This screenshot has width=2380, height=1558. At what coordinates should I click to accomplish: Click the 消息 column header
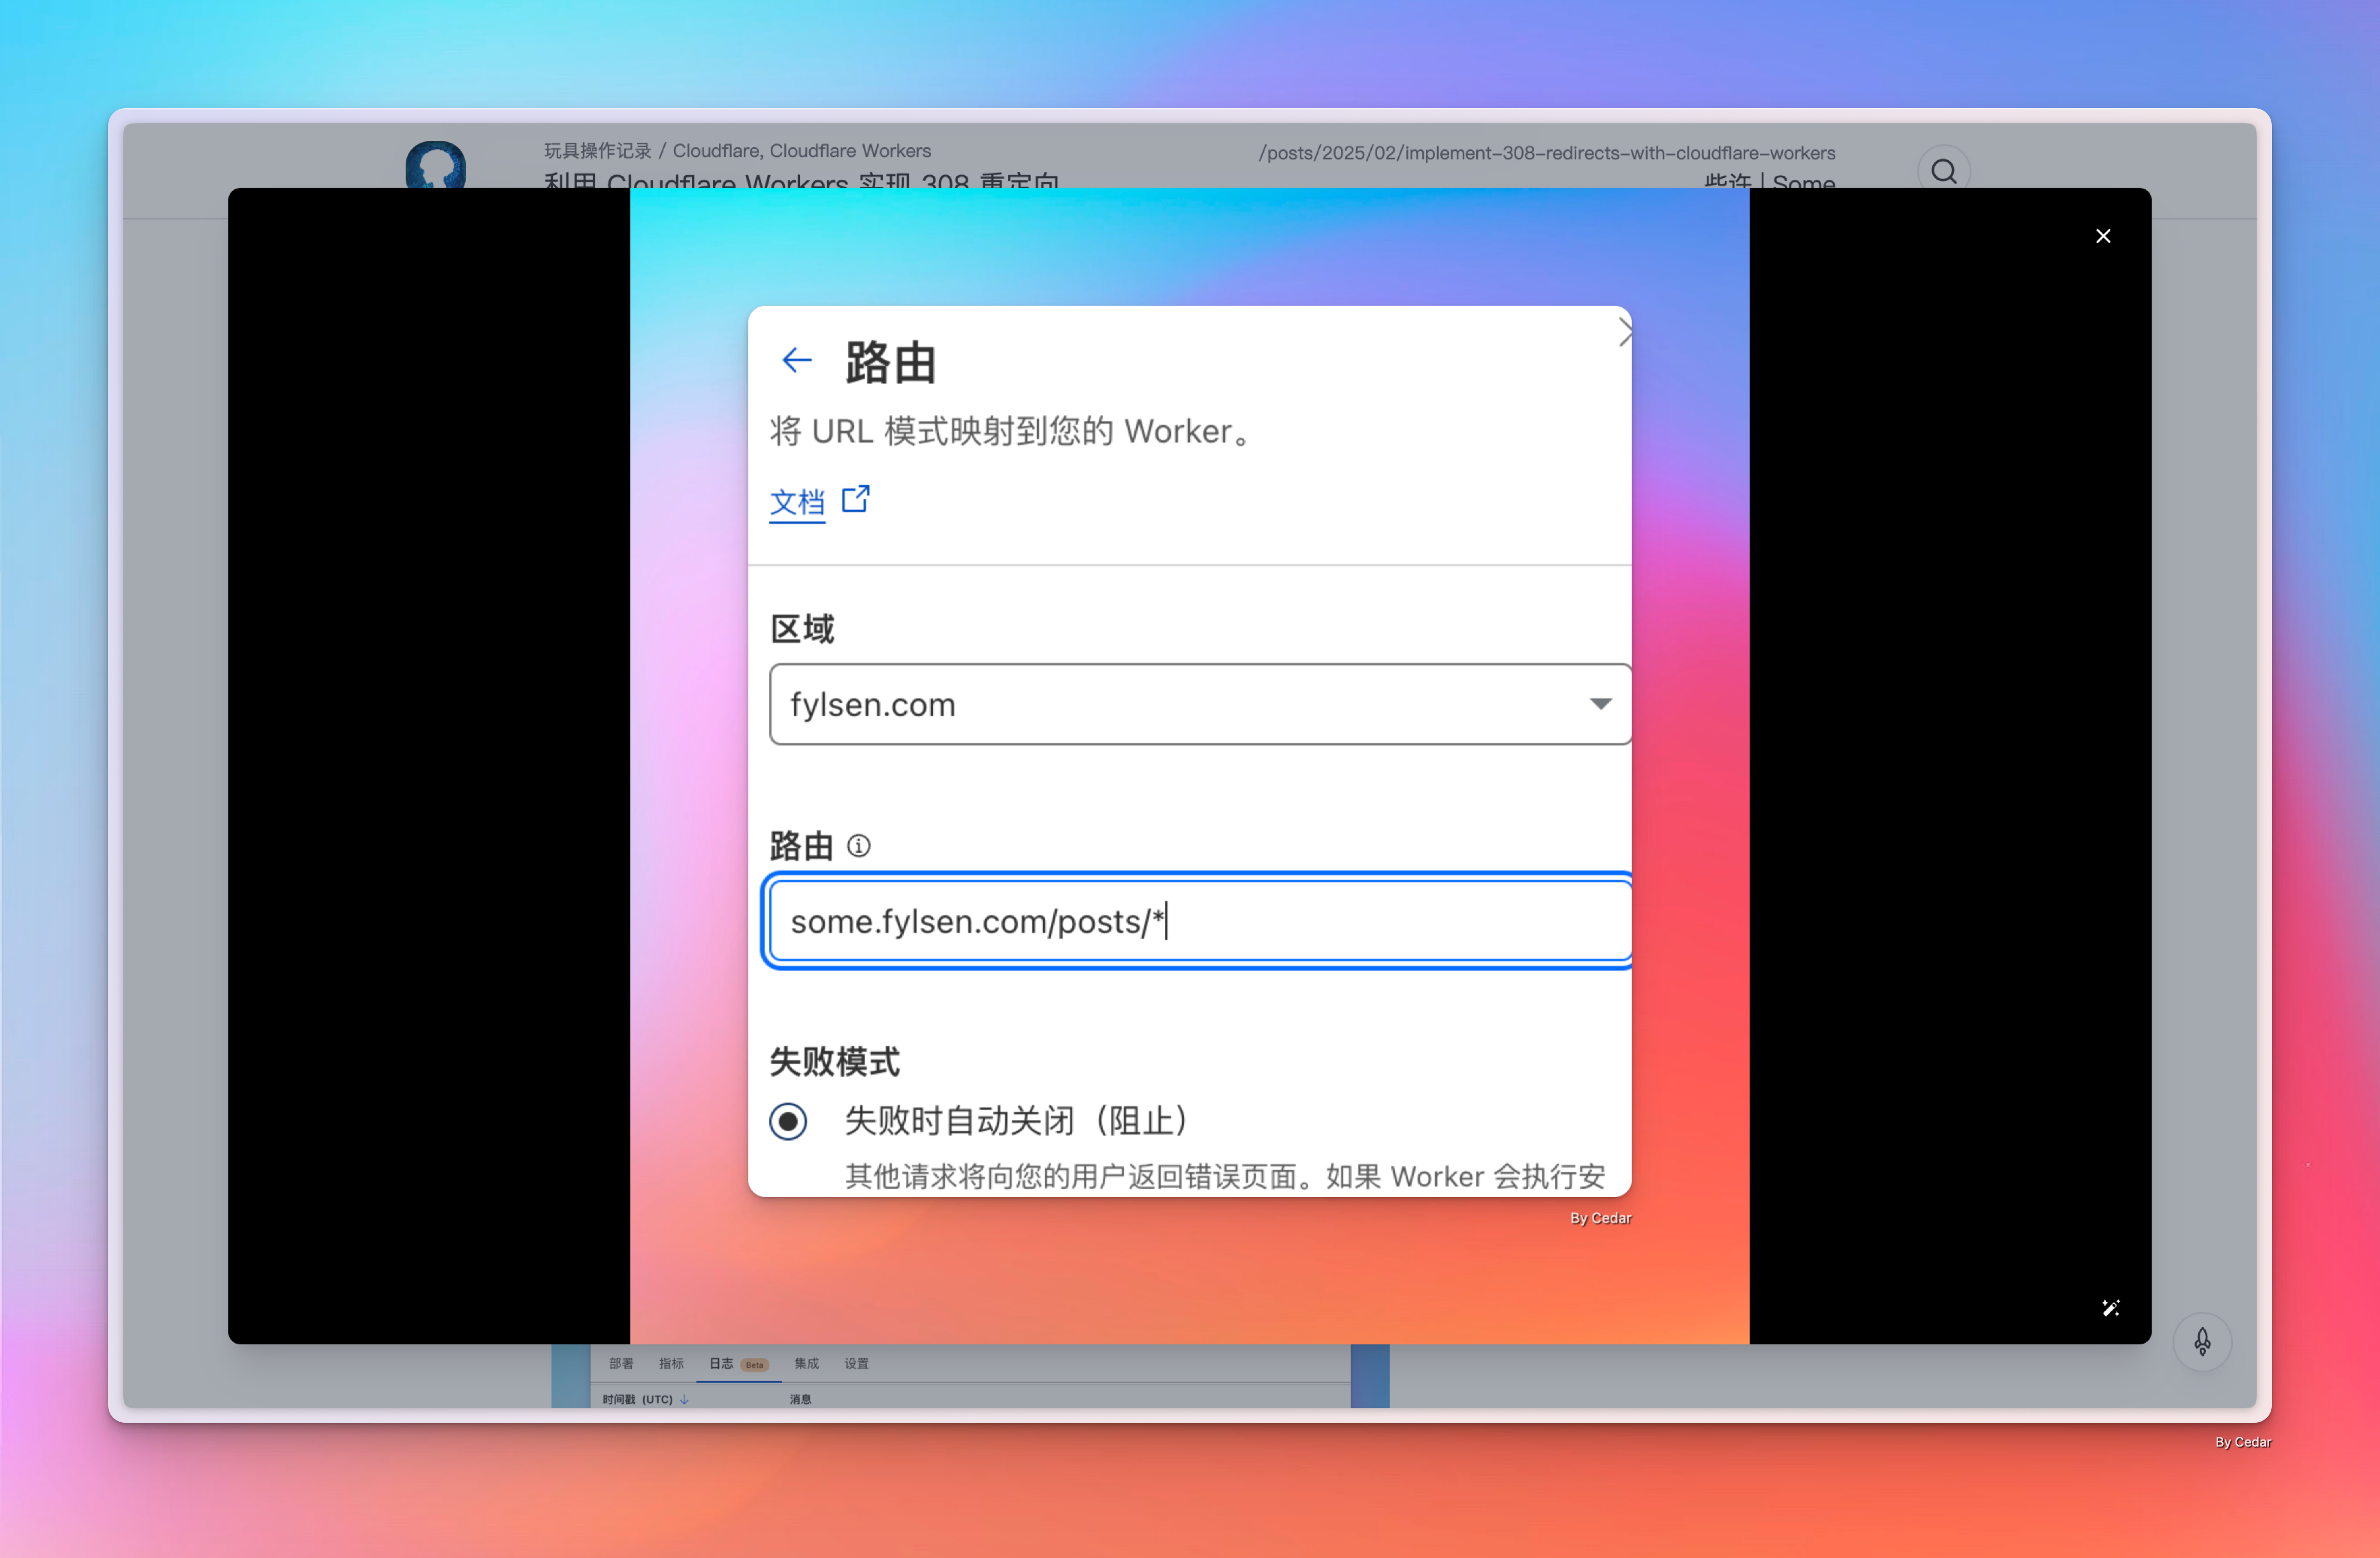click(x=800, y=1399)
